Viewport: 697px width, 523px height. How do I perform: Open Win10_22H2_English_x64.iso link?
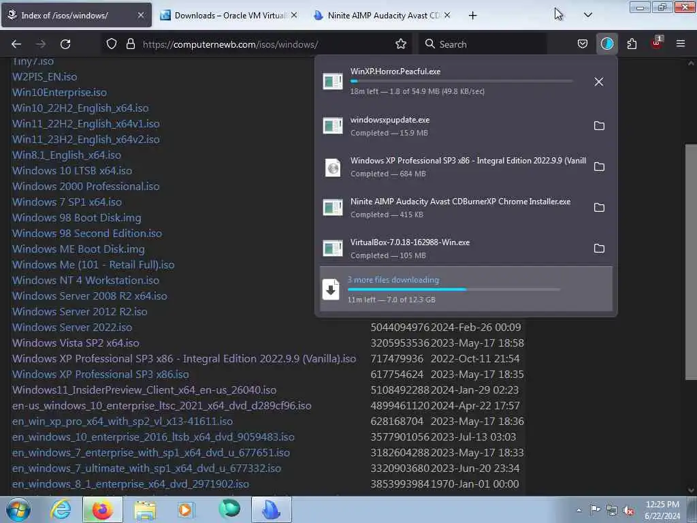pos(80,108)
